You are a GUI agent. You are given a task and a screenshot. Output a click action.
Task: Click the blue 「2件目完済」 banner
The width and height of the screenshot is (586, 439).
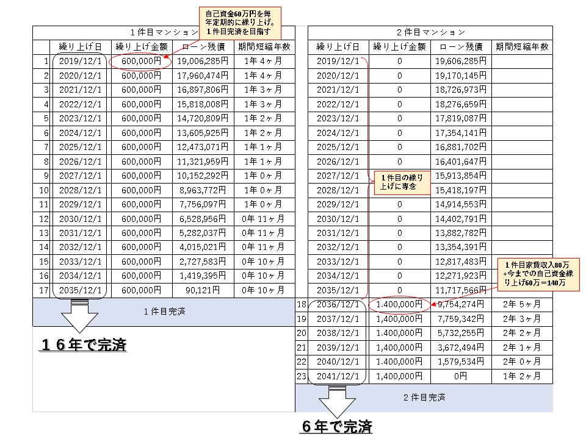pos(424,398)
